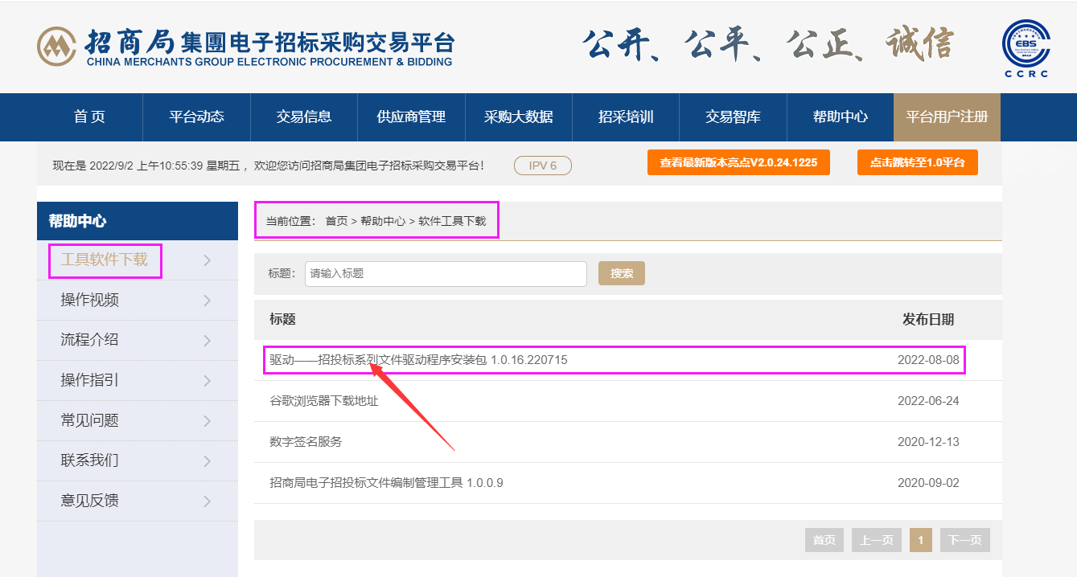Go to 供应商管理 menu item
This screenshot has height=577, width=1077.
[x=411, y=117]
